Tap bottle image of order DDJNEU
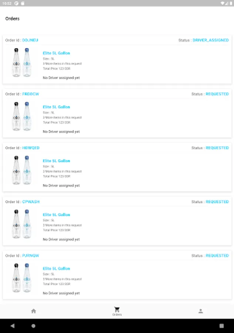 (x=21, y=63)
